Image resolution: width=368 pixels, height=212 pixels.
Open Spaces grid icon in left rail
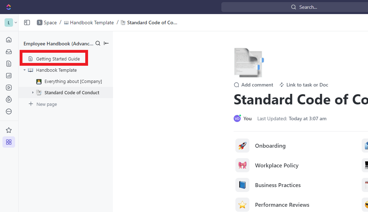tap(9, 142)
